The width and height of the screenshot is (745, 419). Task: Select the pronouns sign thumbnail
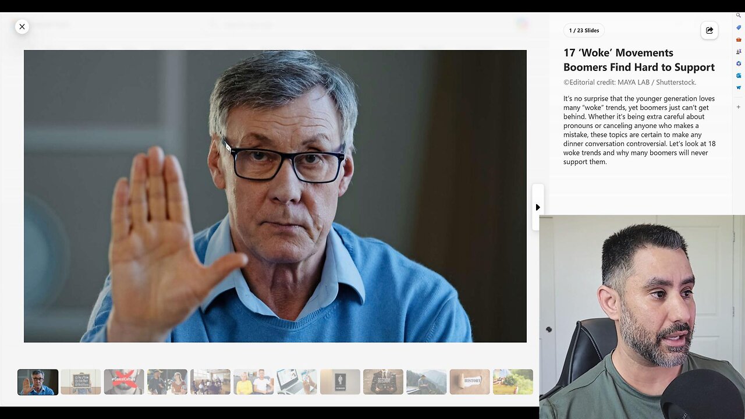click(x=81, y=382)
